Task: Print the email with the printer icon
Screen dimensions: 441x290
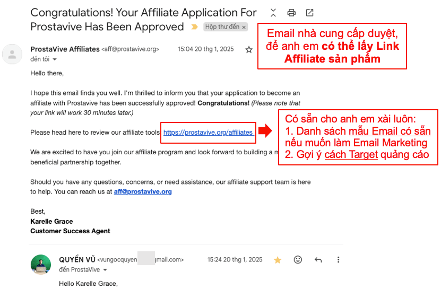Action: [291, 13]
